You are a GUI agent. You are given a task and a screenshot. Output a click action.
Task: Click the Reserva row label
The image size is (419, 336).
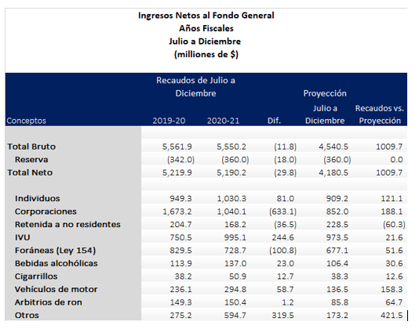[31, 160]
